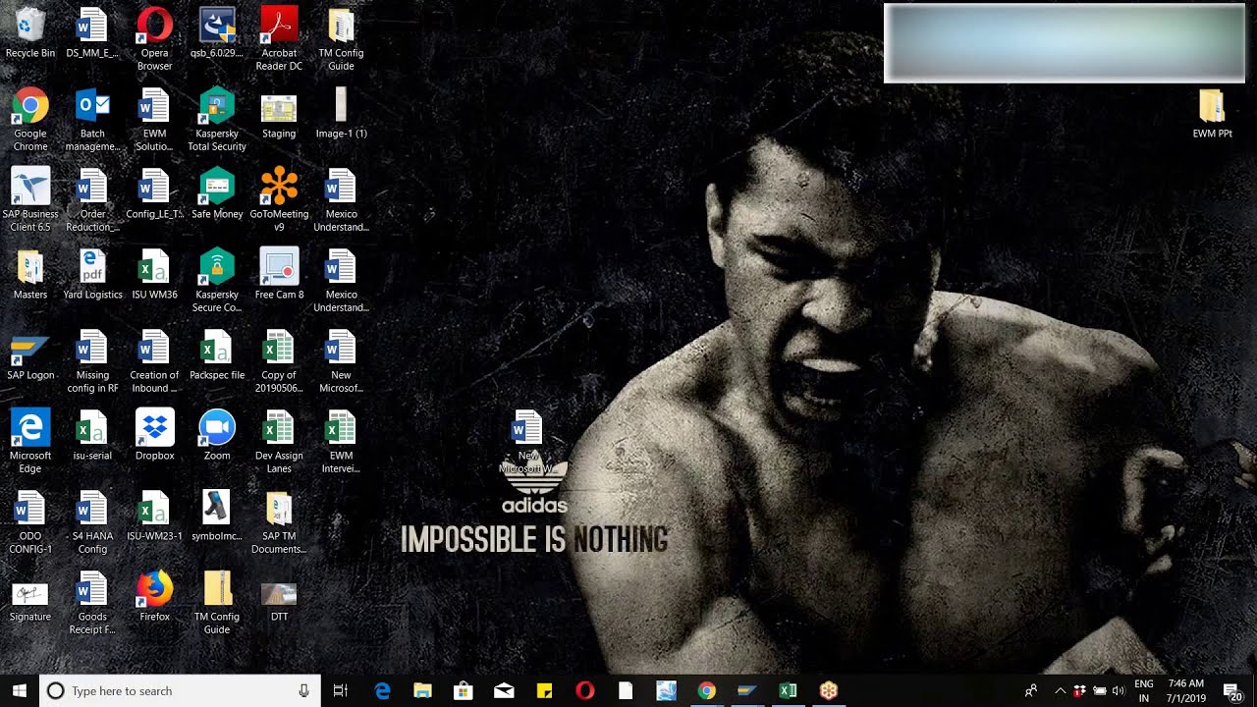Launch Kaspersky Secure Connection shortcut
This screenshot has width=1257, height=707.
click(x=217, y=281)
